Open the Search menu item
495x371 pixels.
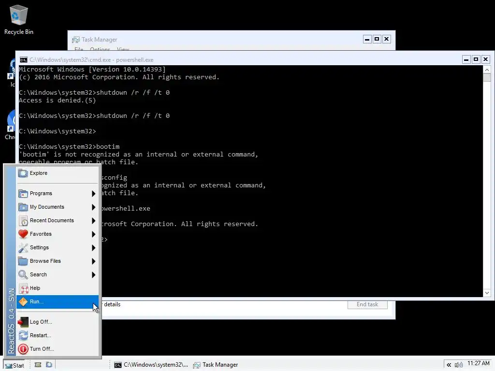tap(58, 275)
